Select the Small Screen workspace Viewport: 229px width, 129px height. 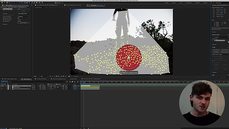[189, 3]
